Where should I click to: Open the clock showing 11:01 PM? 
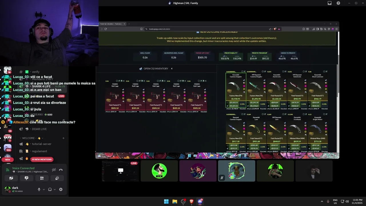(357, 201)
